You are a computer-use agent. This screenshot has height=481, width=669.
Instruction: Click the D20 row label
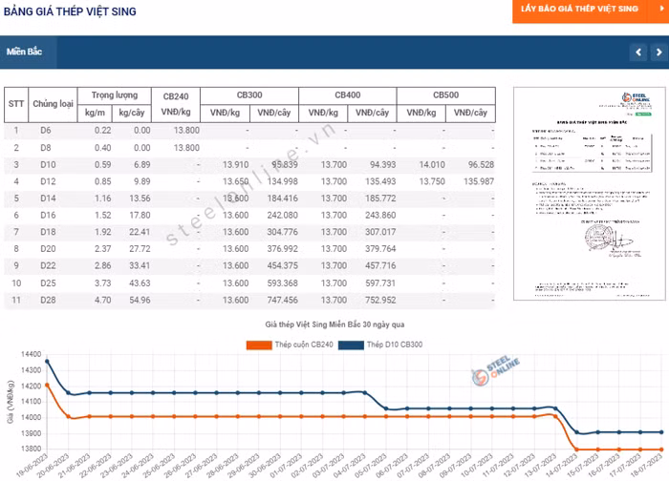[48, 249]
